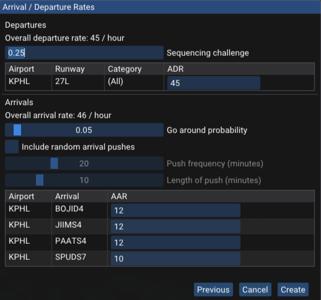This screenshot has height=300, width=321.
Task: Edit the AAR field for JIIMS4
Action: tap(175, 226)
